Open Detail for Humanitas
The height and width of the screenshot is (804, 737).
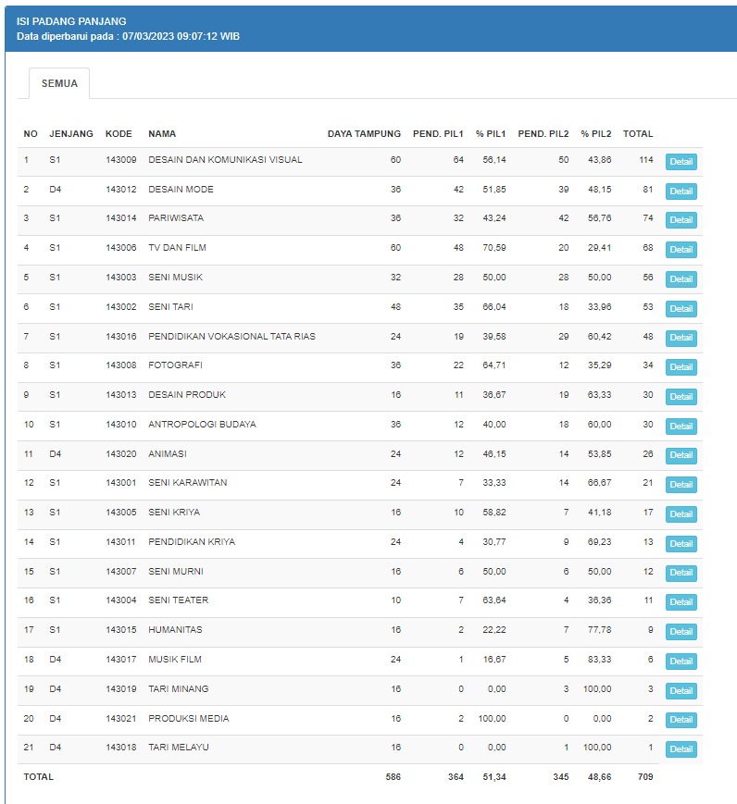[x=681, y=632]
